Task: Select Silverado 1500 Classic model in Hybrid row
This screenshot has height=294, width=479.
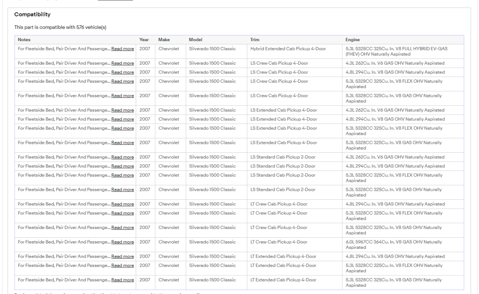Action: pyautogui.click(x=212, y=49)
